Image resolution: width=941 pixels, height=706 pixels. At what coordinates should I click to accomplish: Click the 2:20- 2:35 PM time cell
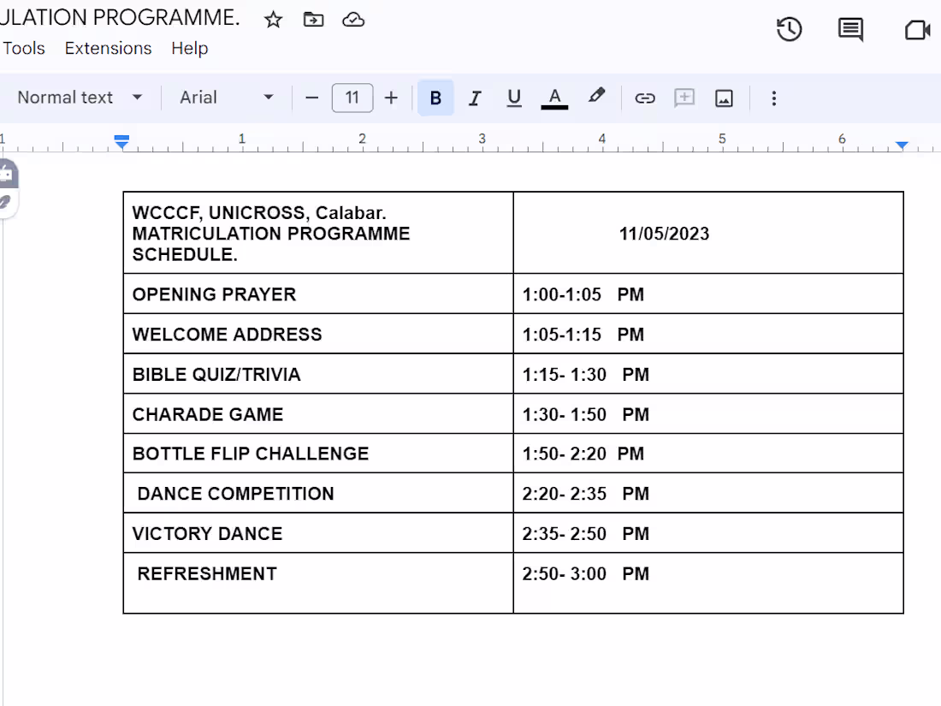(x=708, y=493)
